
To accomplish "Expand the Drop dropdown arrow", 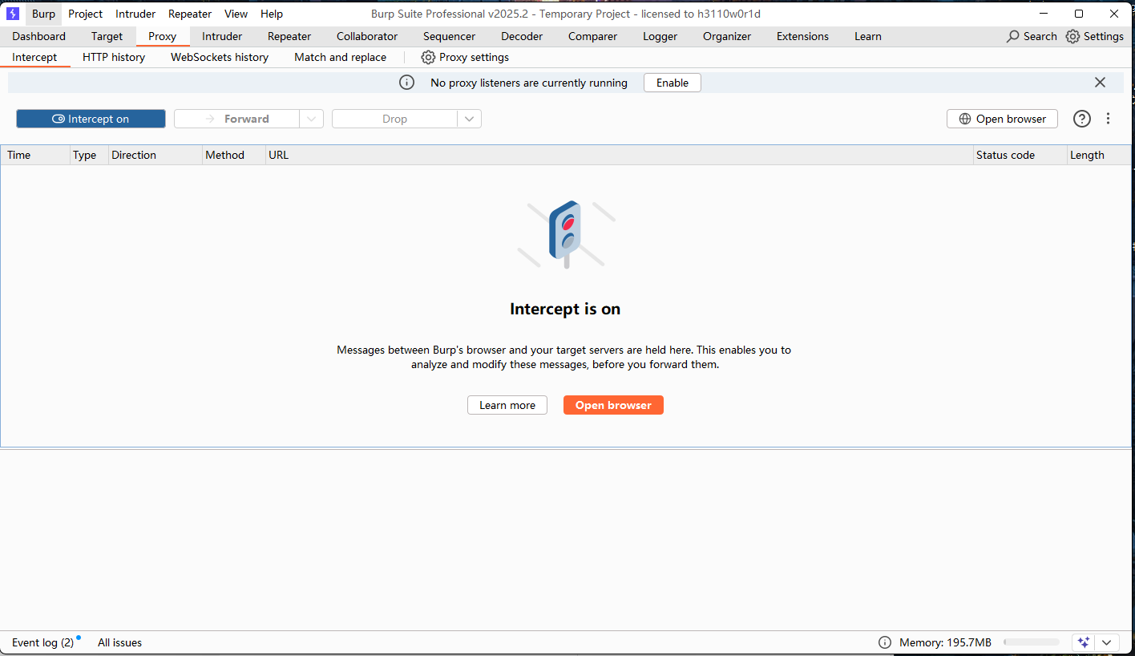I will (x=469, y=119).
